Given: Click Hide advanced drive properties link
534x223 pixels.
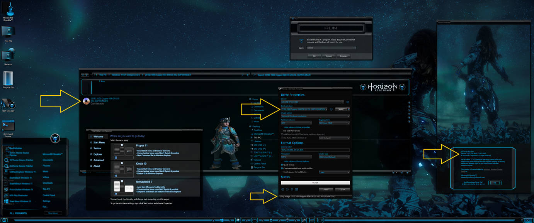Looking at the screenshot, I should (297, 127).
